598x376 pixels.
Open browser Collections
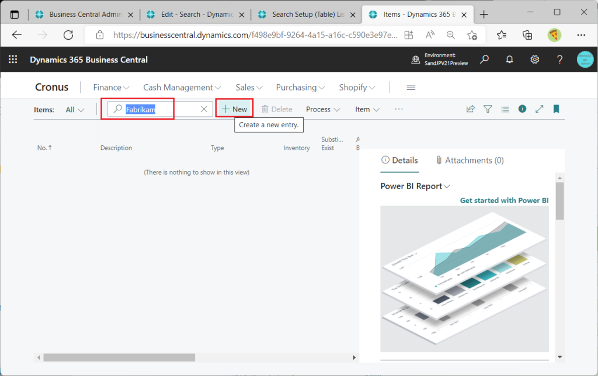point(527,35)
